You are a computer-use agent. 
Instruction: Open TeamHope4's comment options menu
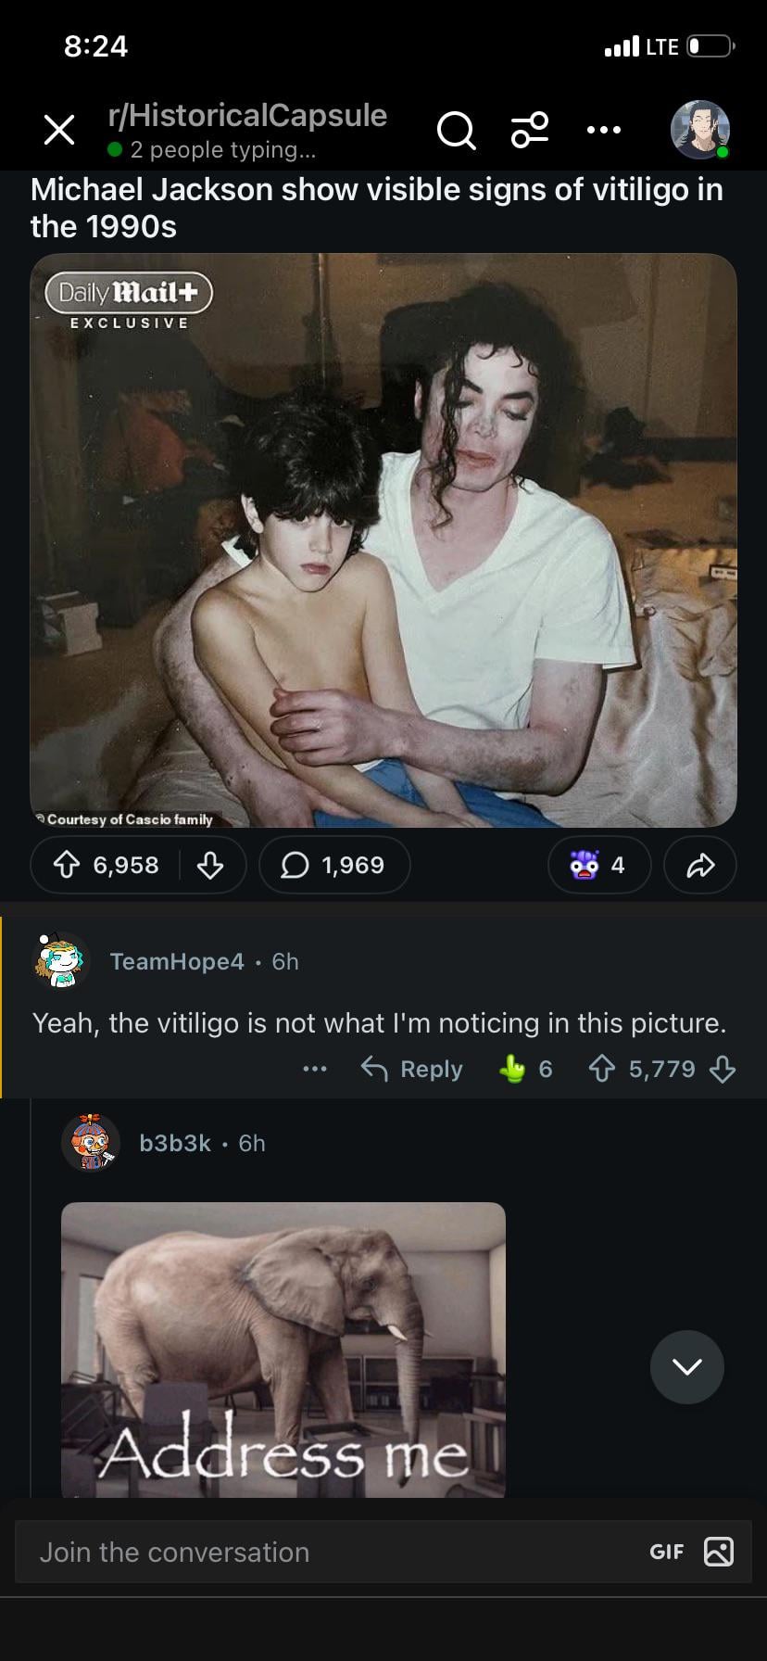pyautogui.click(x=315, y=1070)
